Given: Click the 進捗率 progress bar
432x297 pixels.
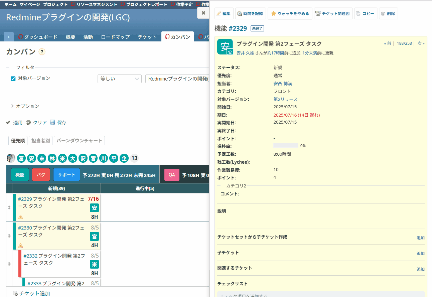Looking at the screenshot, I should pos(286,146).
